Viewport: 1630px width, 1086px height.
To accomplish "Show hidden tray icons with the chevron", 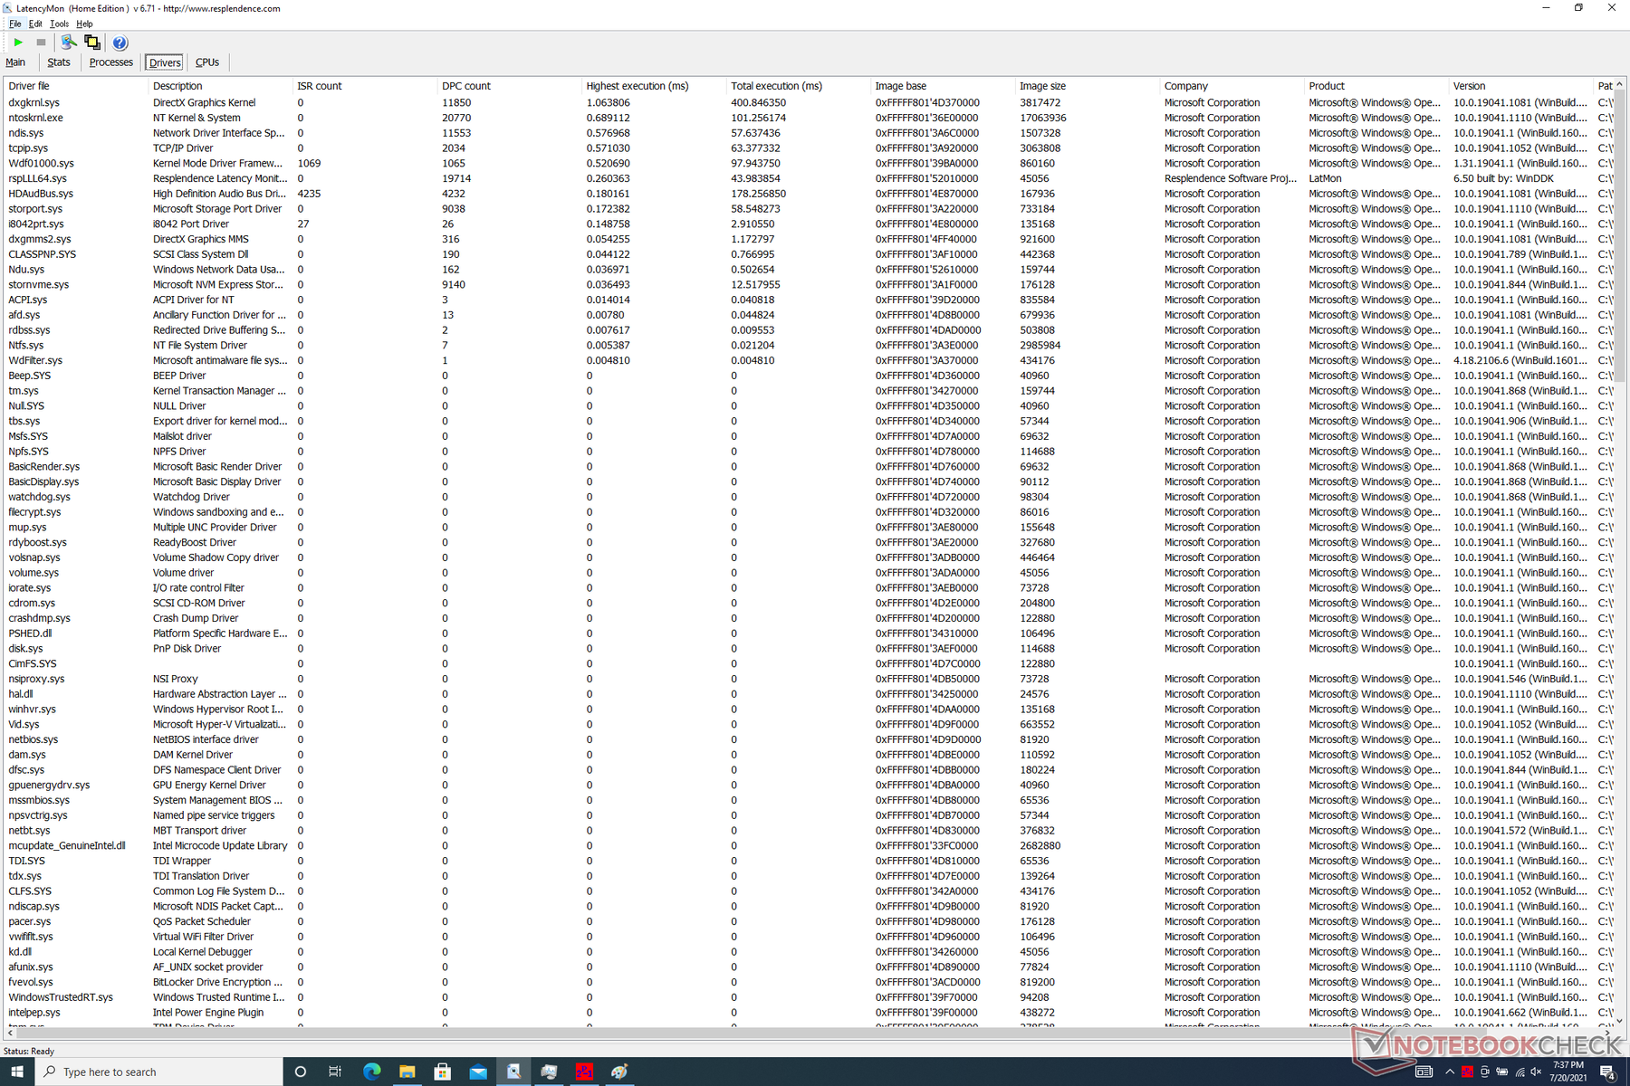I will click(x=1450, y=1072).
